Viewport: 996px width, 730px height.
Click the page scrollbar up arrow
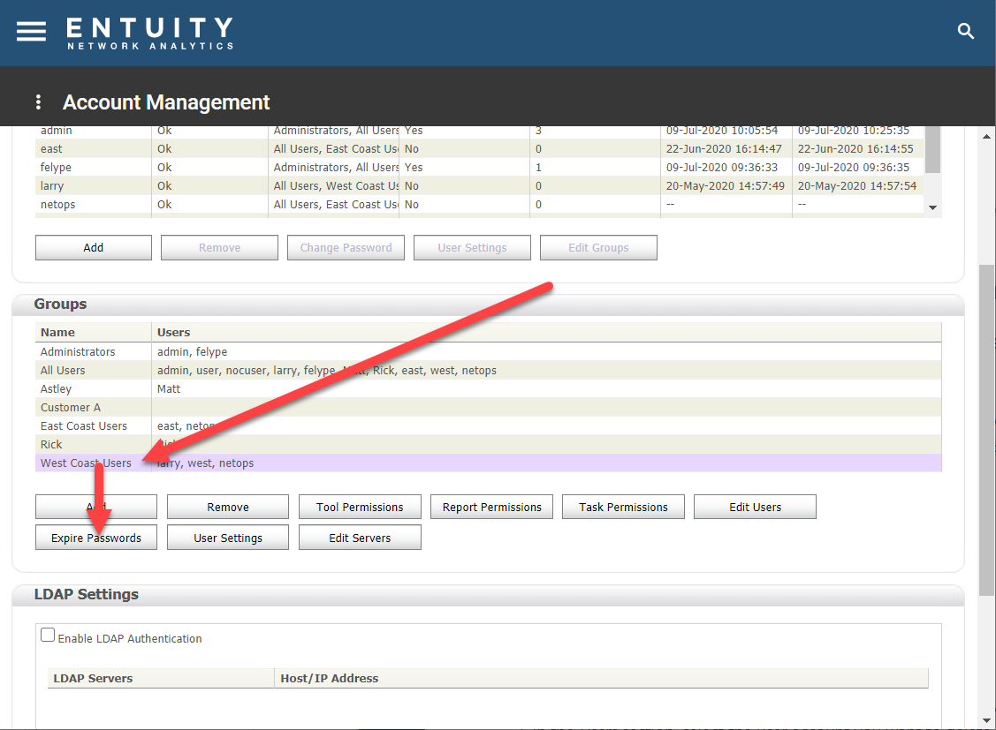[x=986, y=136]
